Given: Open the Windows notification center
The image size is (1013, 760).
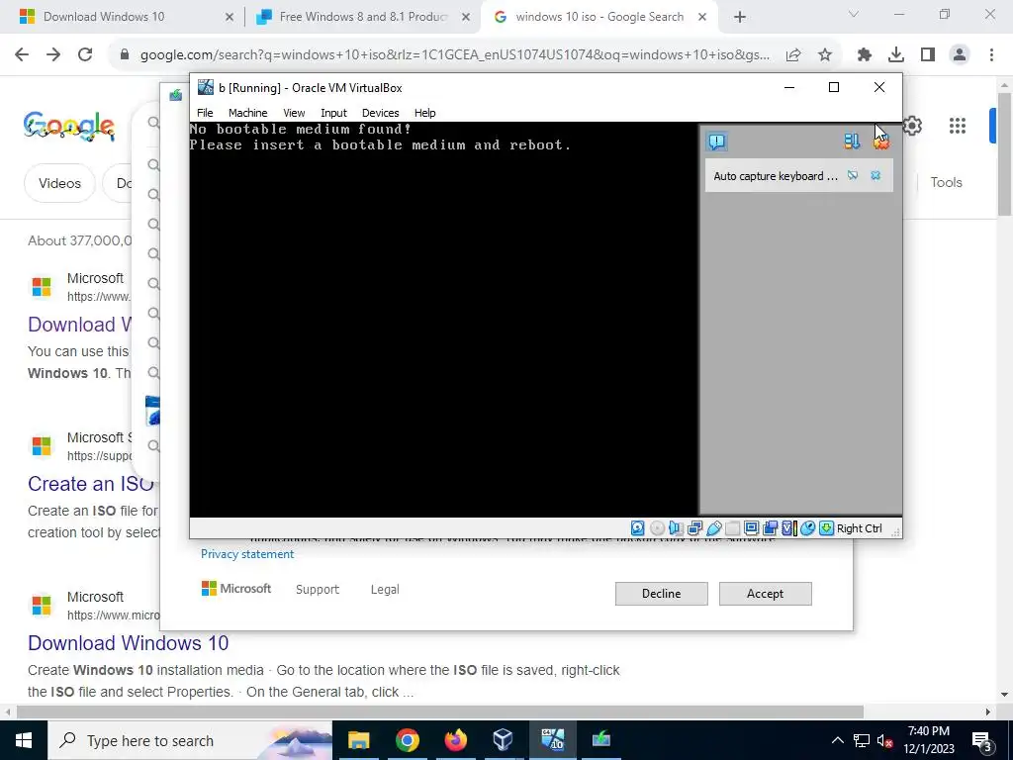Looking at the screenshot, I should pyautogui.click(x=981, y=740).
